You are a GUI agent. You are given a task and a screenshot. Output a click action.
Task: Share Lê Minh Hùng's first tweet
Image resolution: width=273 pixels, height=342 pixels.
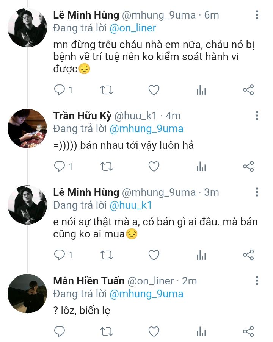tap(248, 90)
